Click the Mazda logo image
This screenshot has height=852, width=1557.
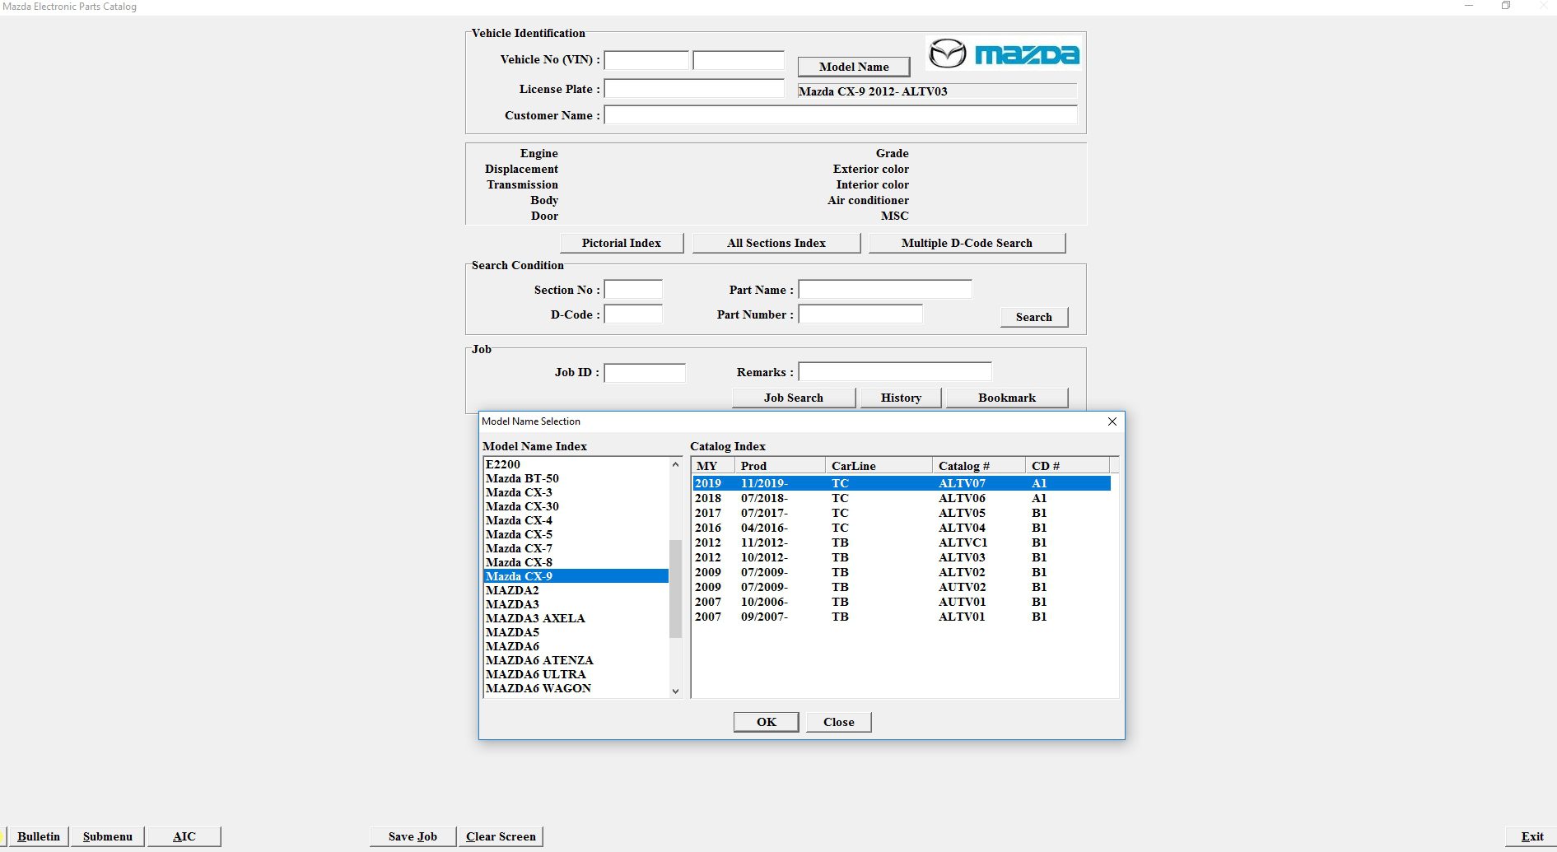[1002, 54]
